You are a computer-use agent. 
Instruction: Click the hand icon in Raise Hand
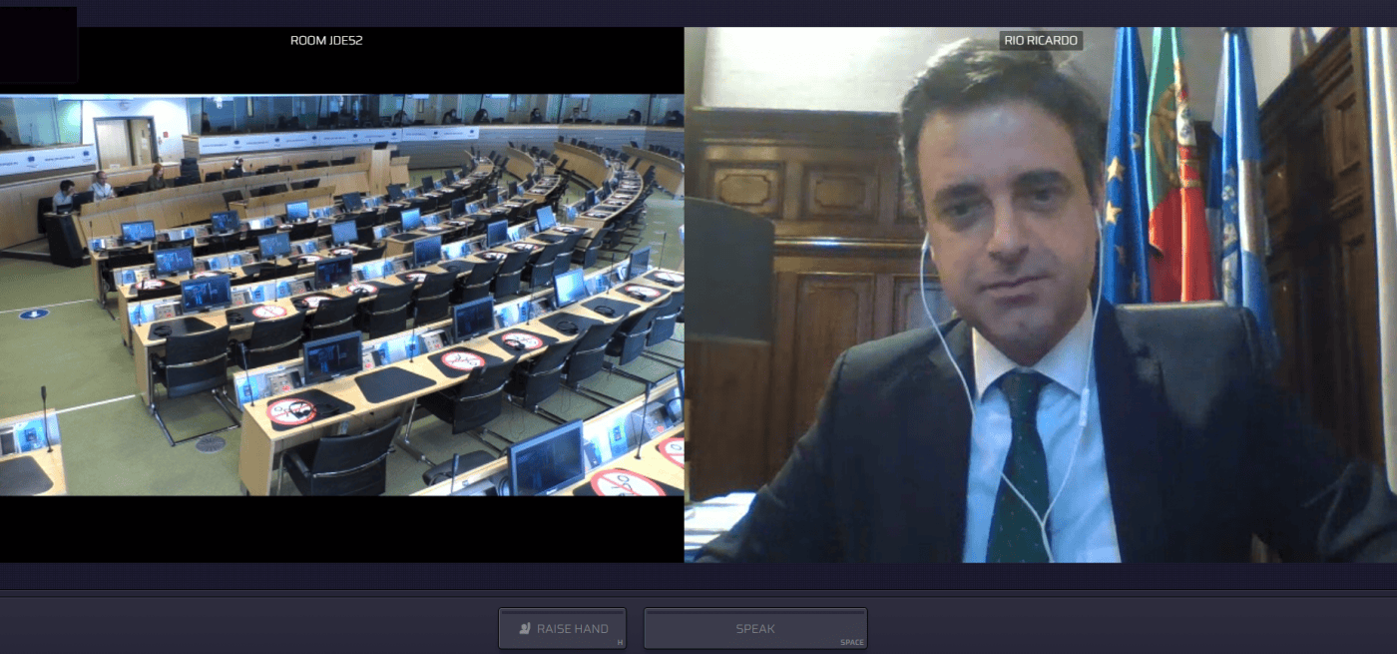[525, 629]
